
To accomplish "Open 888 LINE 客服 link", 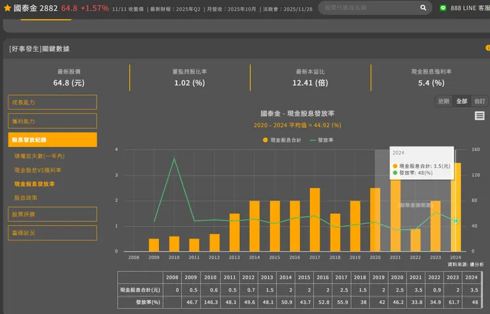I will click(x=470, y=8).
